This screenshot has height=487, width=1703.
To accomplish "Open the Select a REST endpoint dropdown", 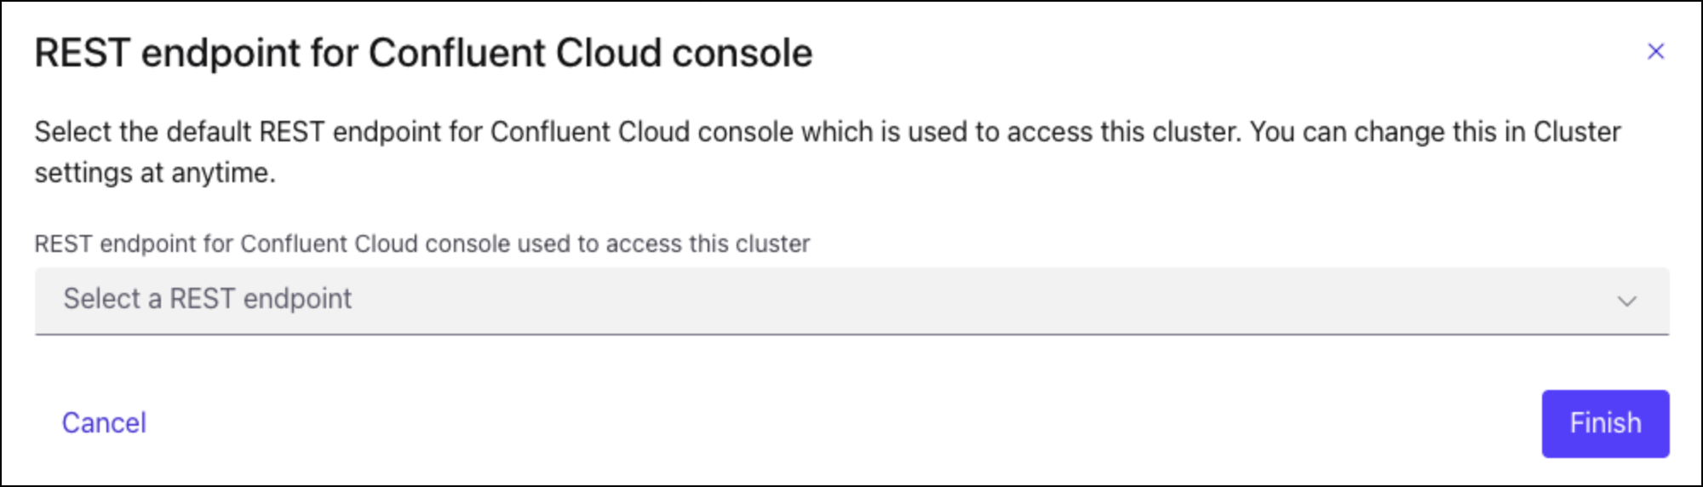I will [851, 300].
